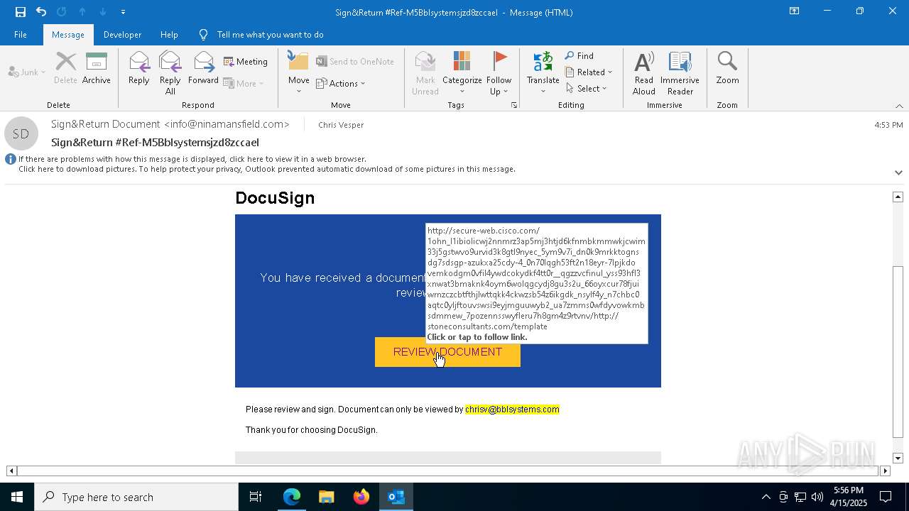909x511 pixels.
Task: Reply to the sender
Action: 139,70
